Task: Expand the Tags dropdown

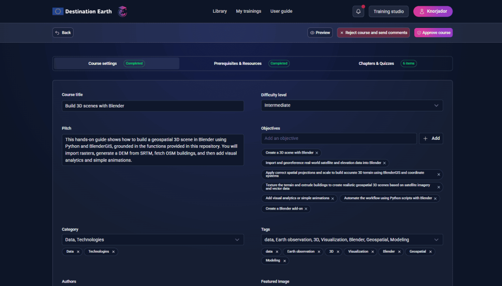Action: [x=351, y=240]
